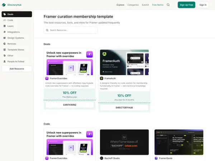Open the Explore menu item

[120, 5]
